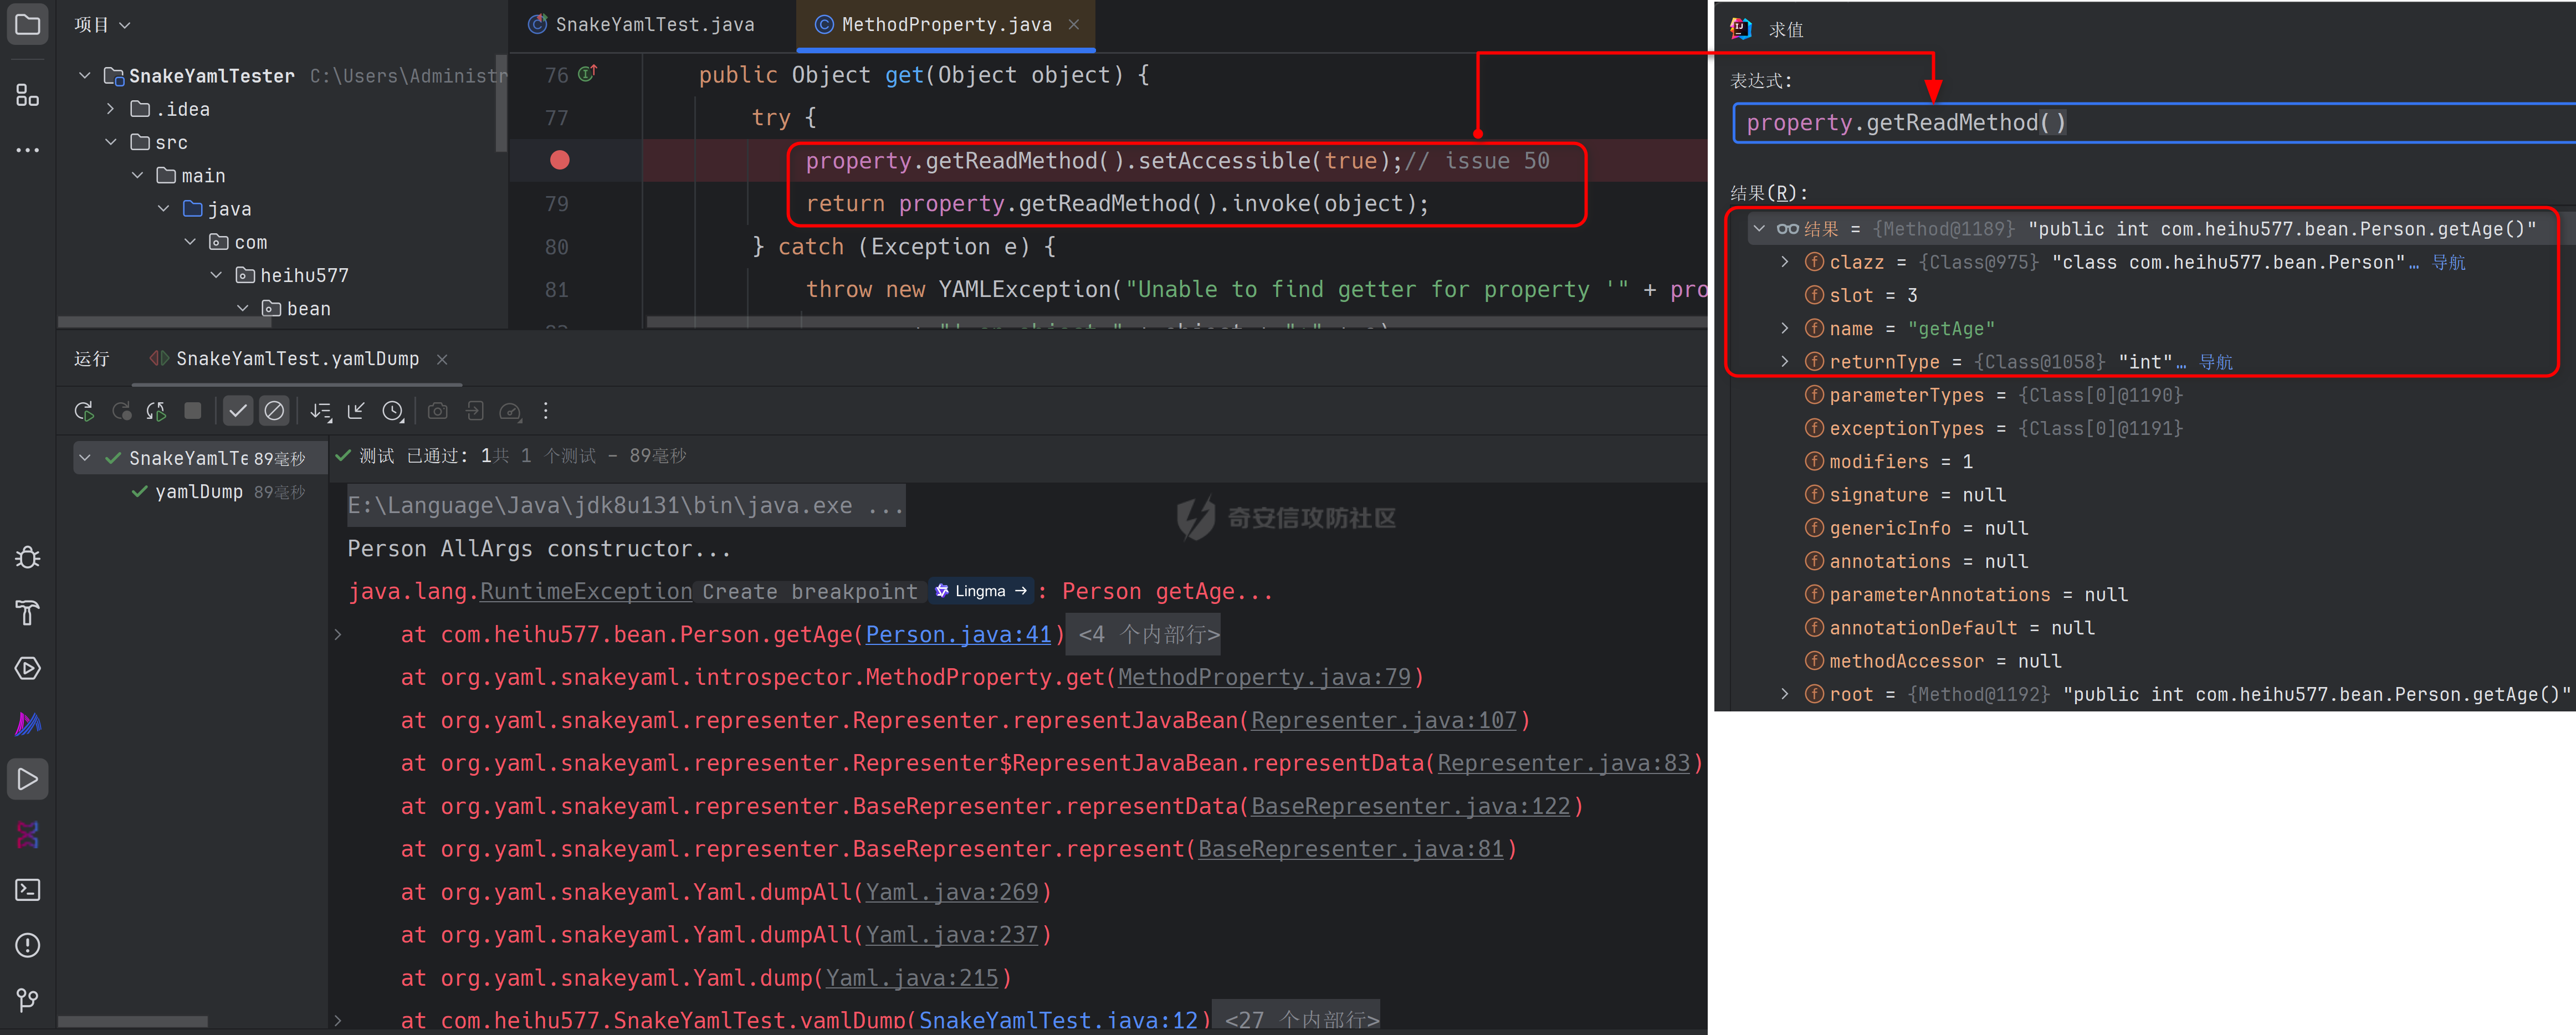Open the Build hammer tool window
This screenshot has height=1035, width=2576.
click(28, 613)
